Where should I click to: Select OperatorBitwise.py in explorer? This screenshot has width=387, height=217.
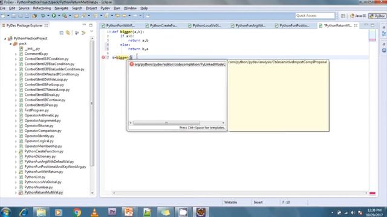click(x=39, y=126)
